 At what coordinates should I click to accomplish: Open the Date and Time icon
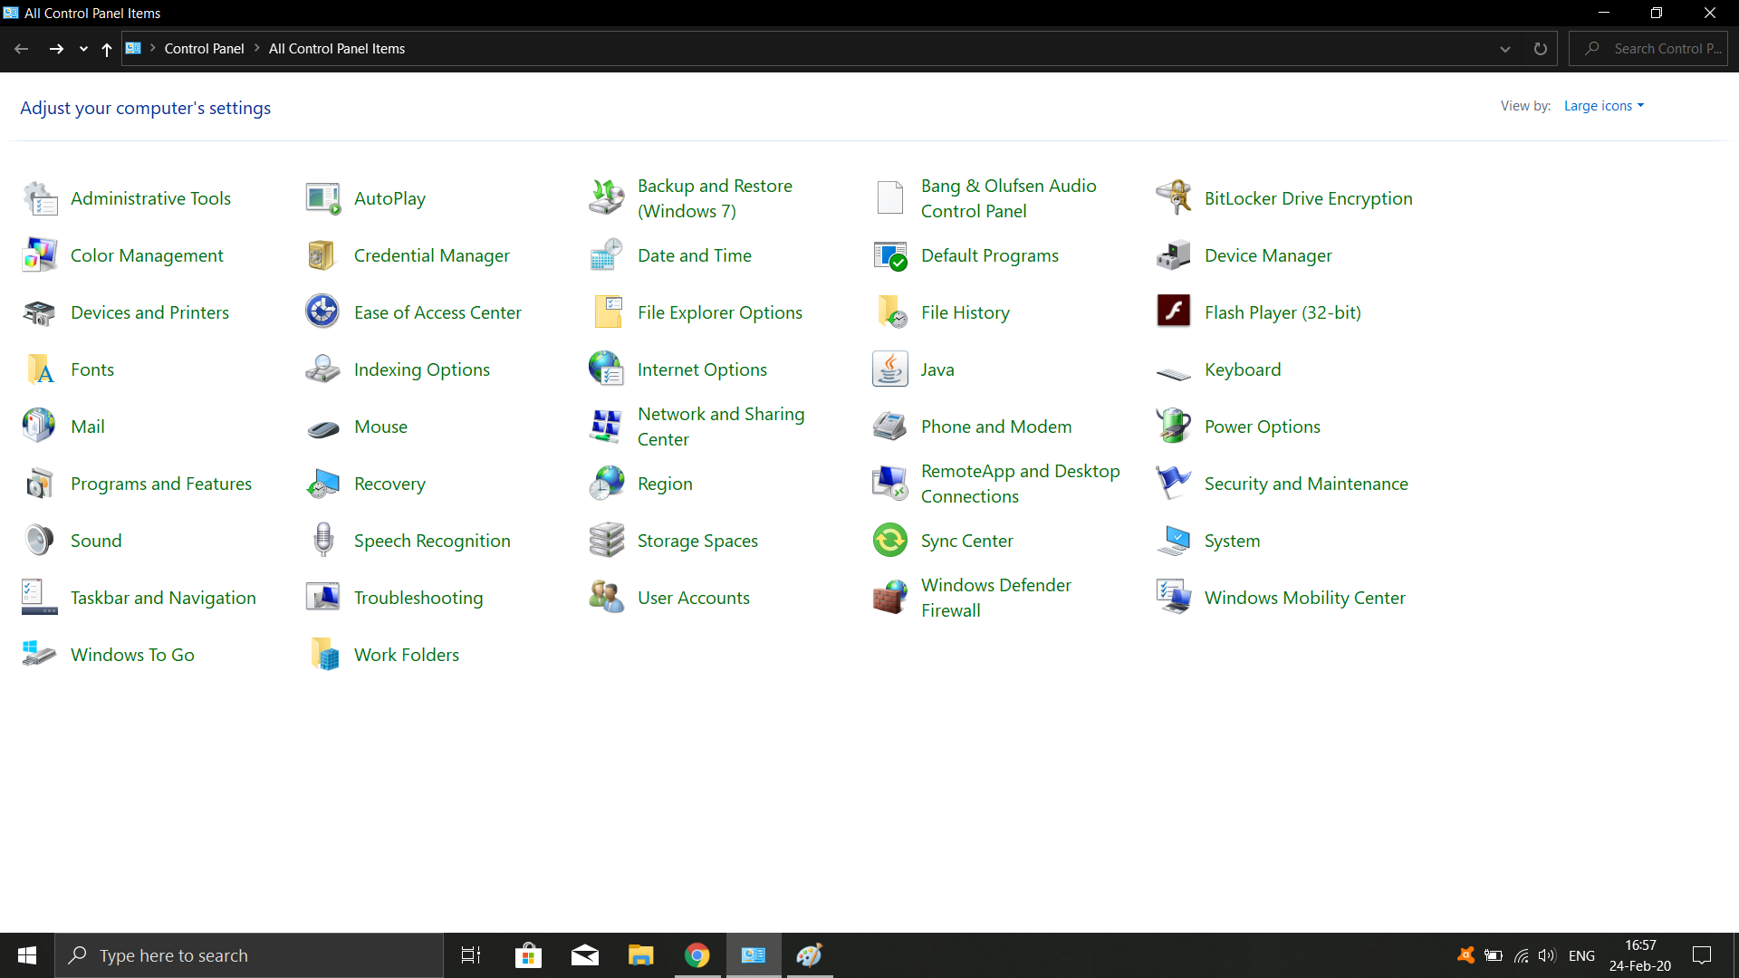tap(607, 255)
